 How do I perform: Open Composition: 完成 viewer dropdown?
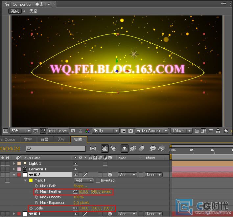(31, 4)
